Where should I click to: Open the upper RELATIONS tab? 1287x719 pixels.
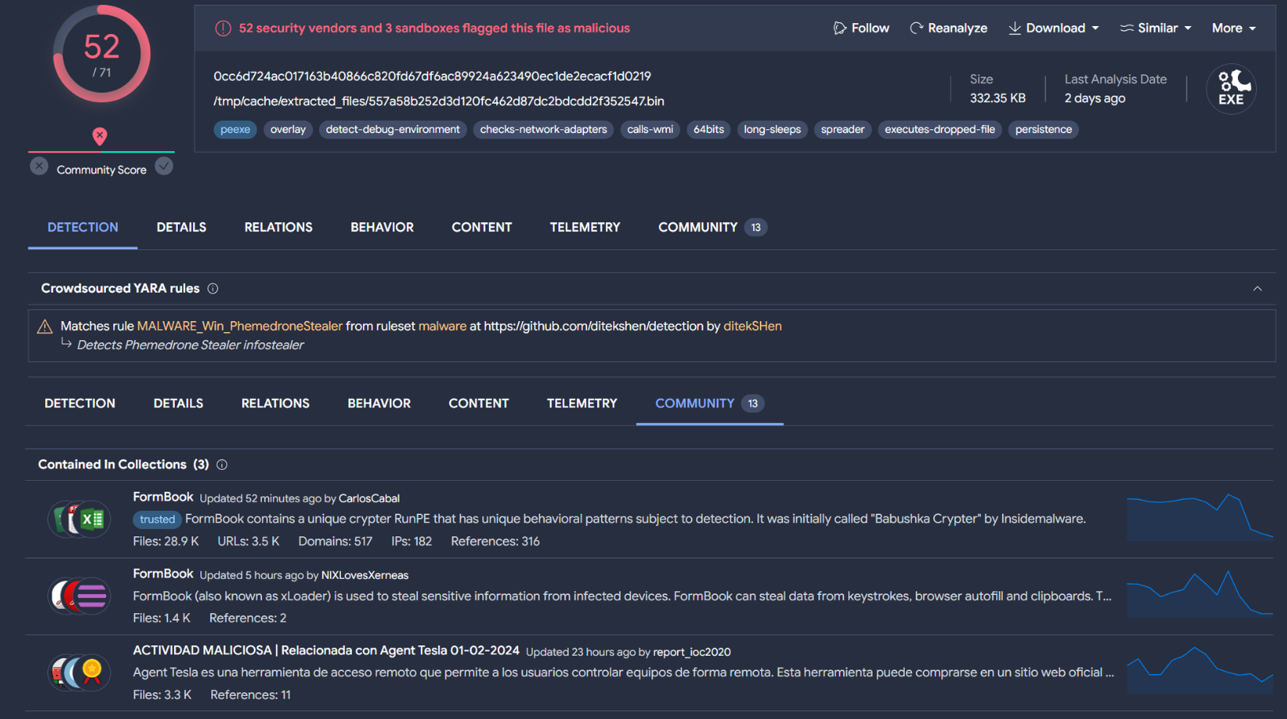tap(278, 228)
